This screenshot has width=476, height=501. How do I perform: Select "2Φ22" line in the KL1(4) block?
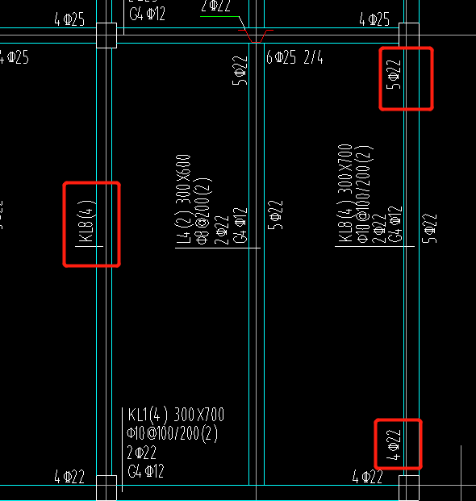pos(141,453)
